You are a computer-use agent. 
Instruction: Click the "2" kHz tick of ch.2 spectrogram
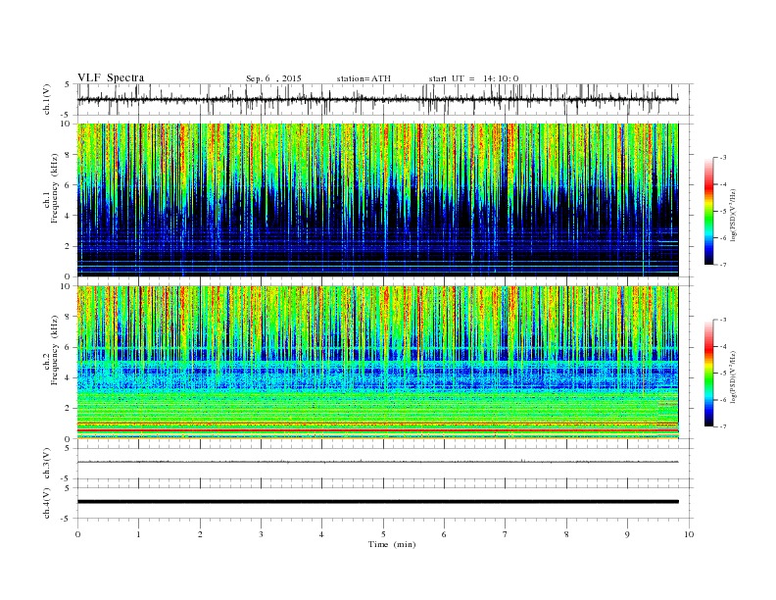coord(68,409)
